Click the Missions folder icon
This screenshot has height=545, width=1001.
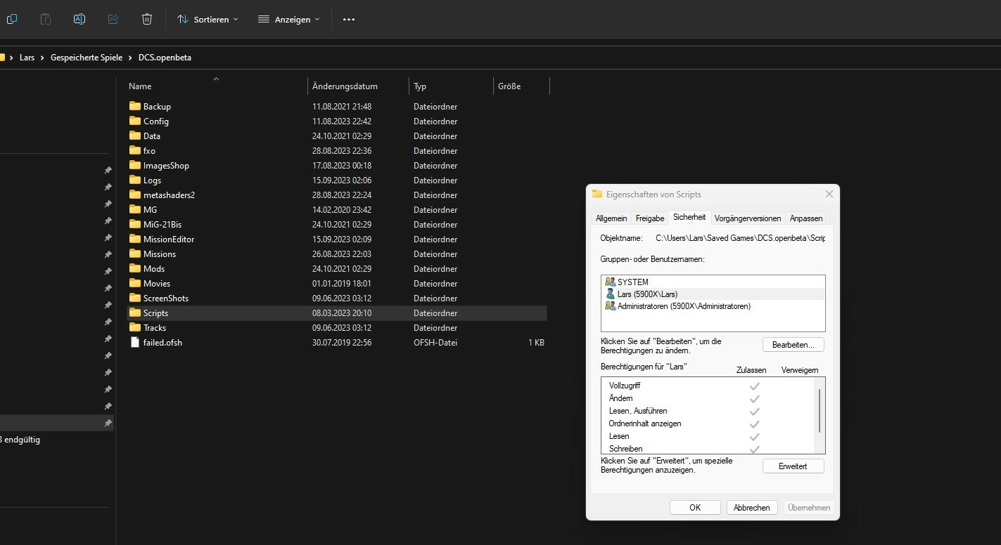(x=136, y=254)
